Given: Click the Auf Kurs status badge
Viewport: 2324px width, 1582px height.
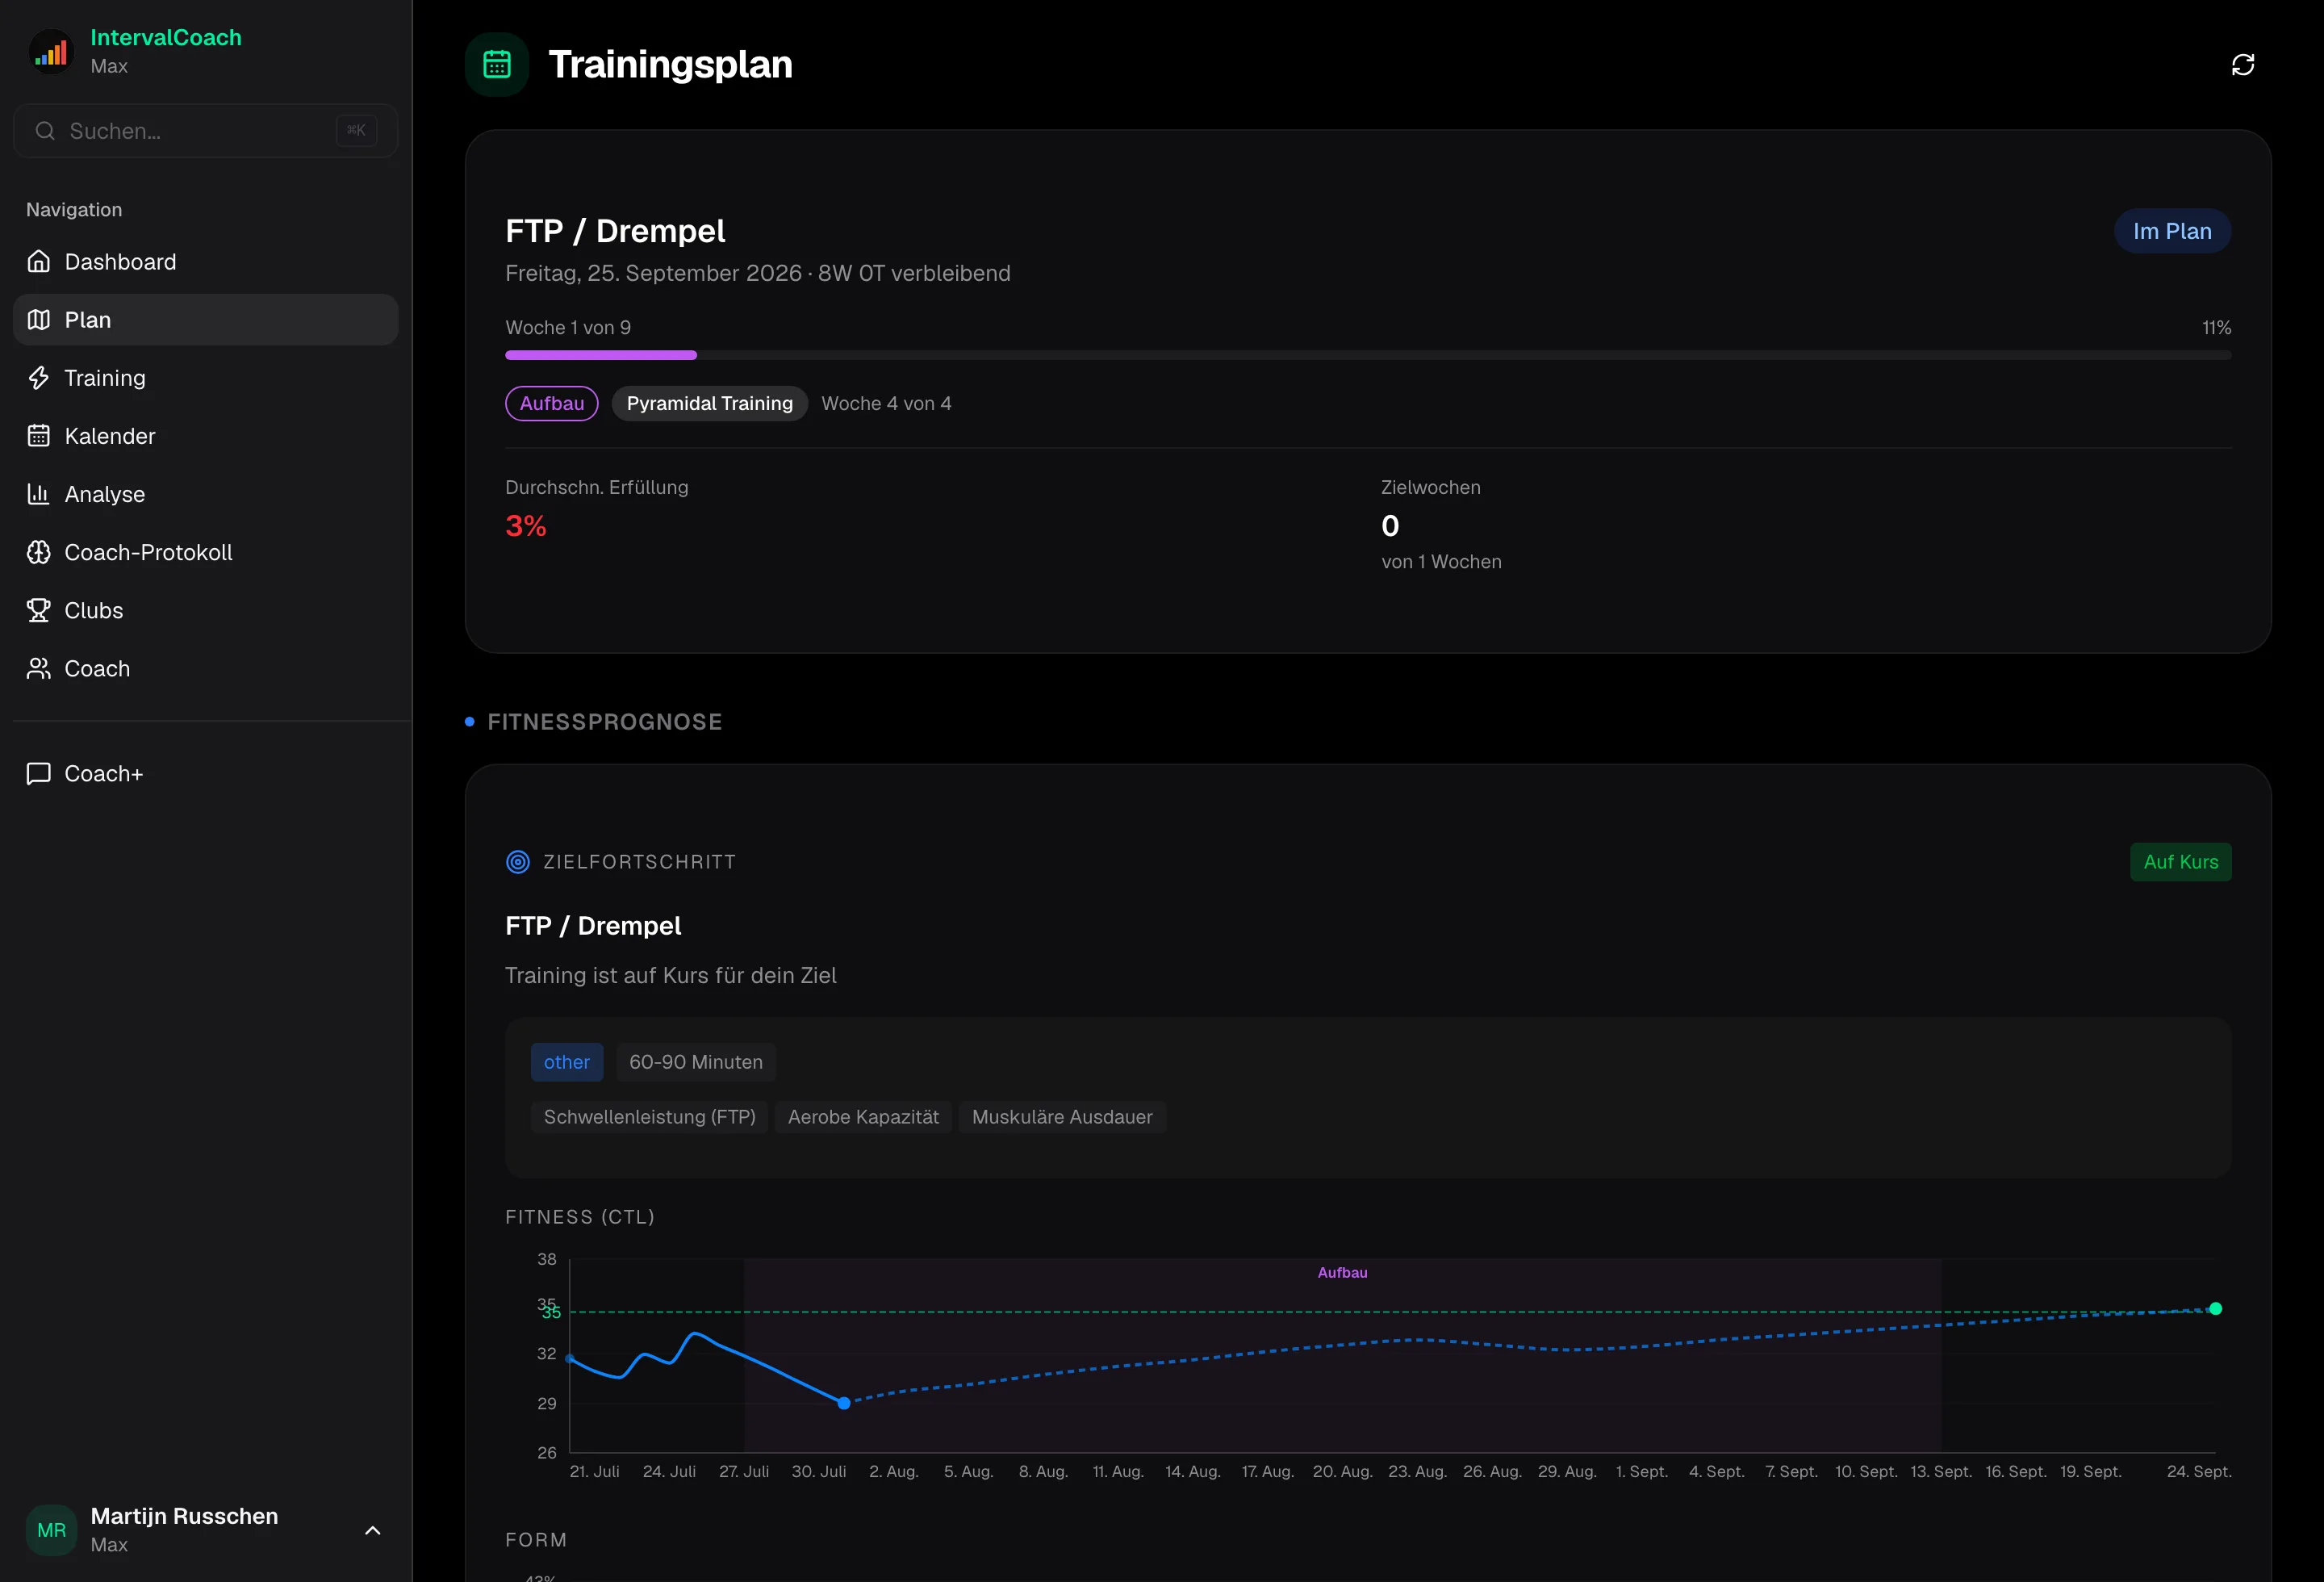Looking at the screenshot, I should click(x=2181, y=862).
